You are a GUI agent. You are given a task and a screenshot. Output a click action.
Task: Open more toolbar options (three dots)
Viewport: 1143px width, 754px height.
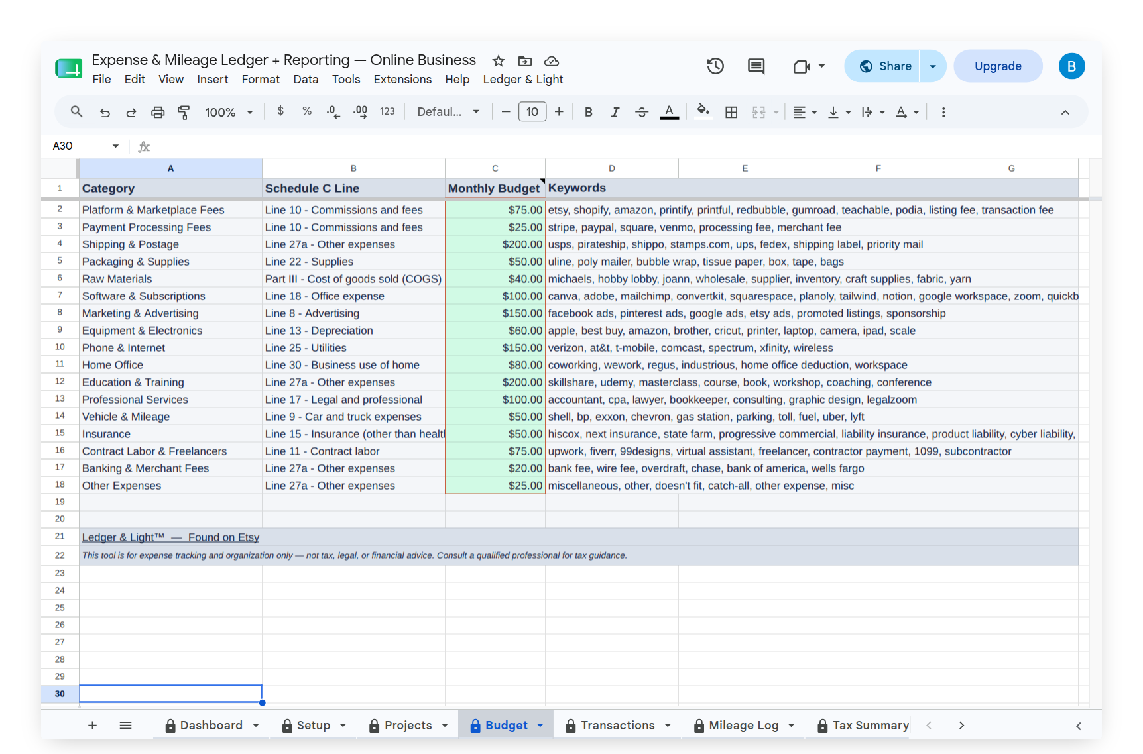pyautogui.click(x=943, y=113)
